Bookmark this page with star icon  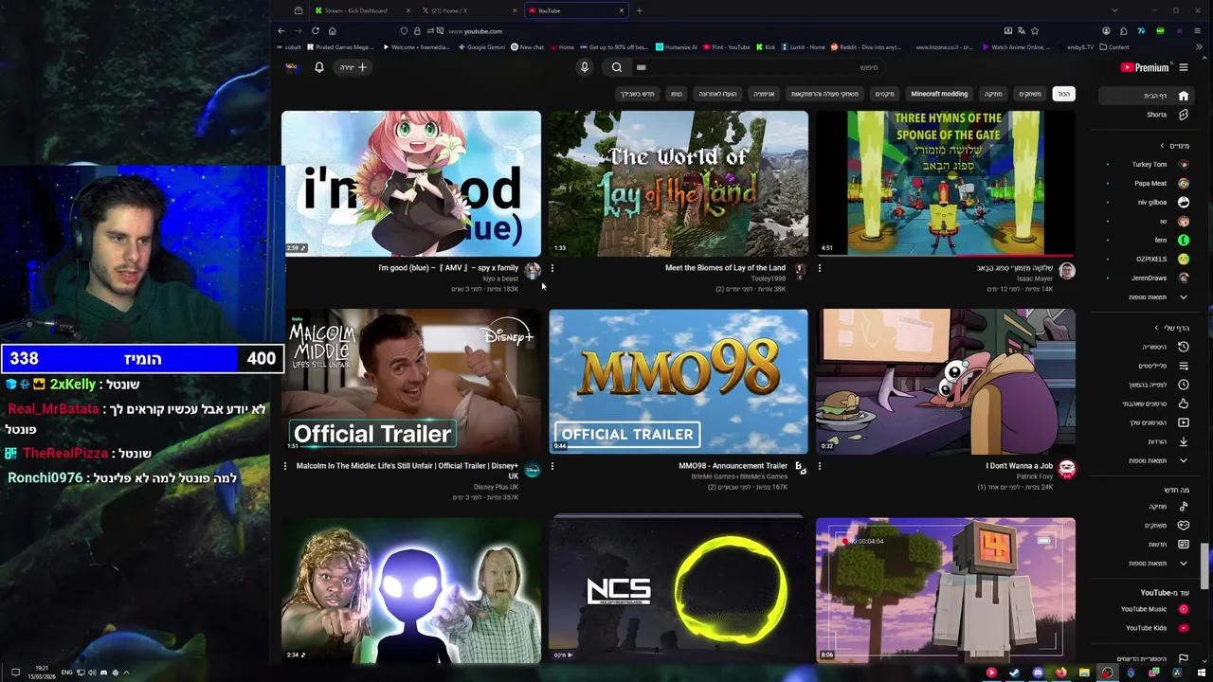tap(1035, 31)
